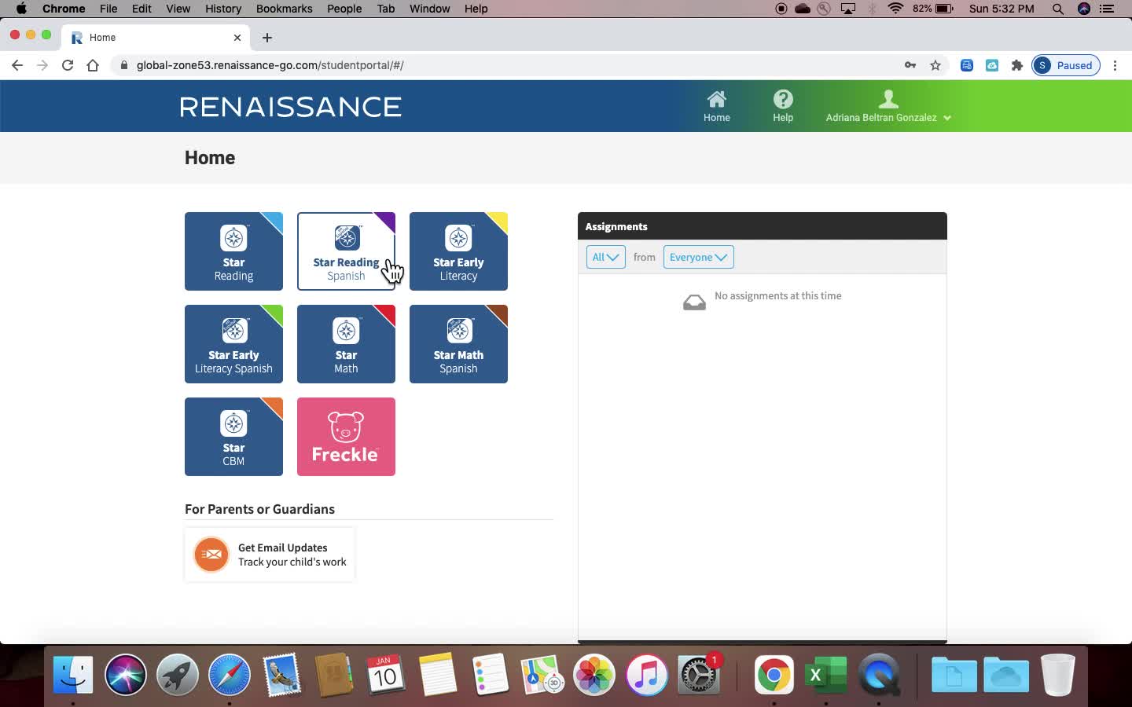Image resolution: width=1132 pixels, height=707 pixels.
Task: Open a new browser tab
Action: [x=267, y=38]
